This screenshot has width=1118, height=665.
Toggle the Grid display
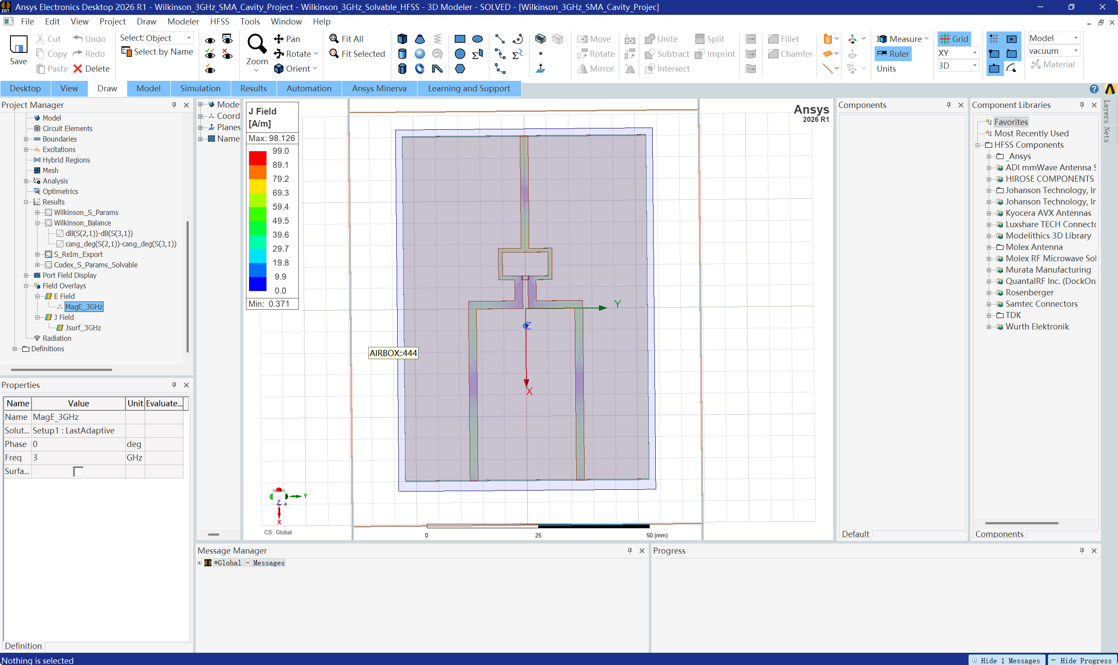[954, 39]
